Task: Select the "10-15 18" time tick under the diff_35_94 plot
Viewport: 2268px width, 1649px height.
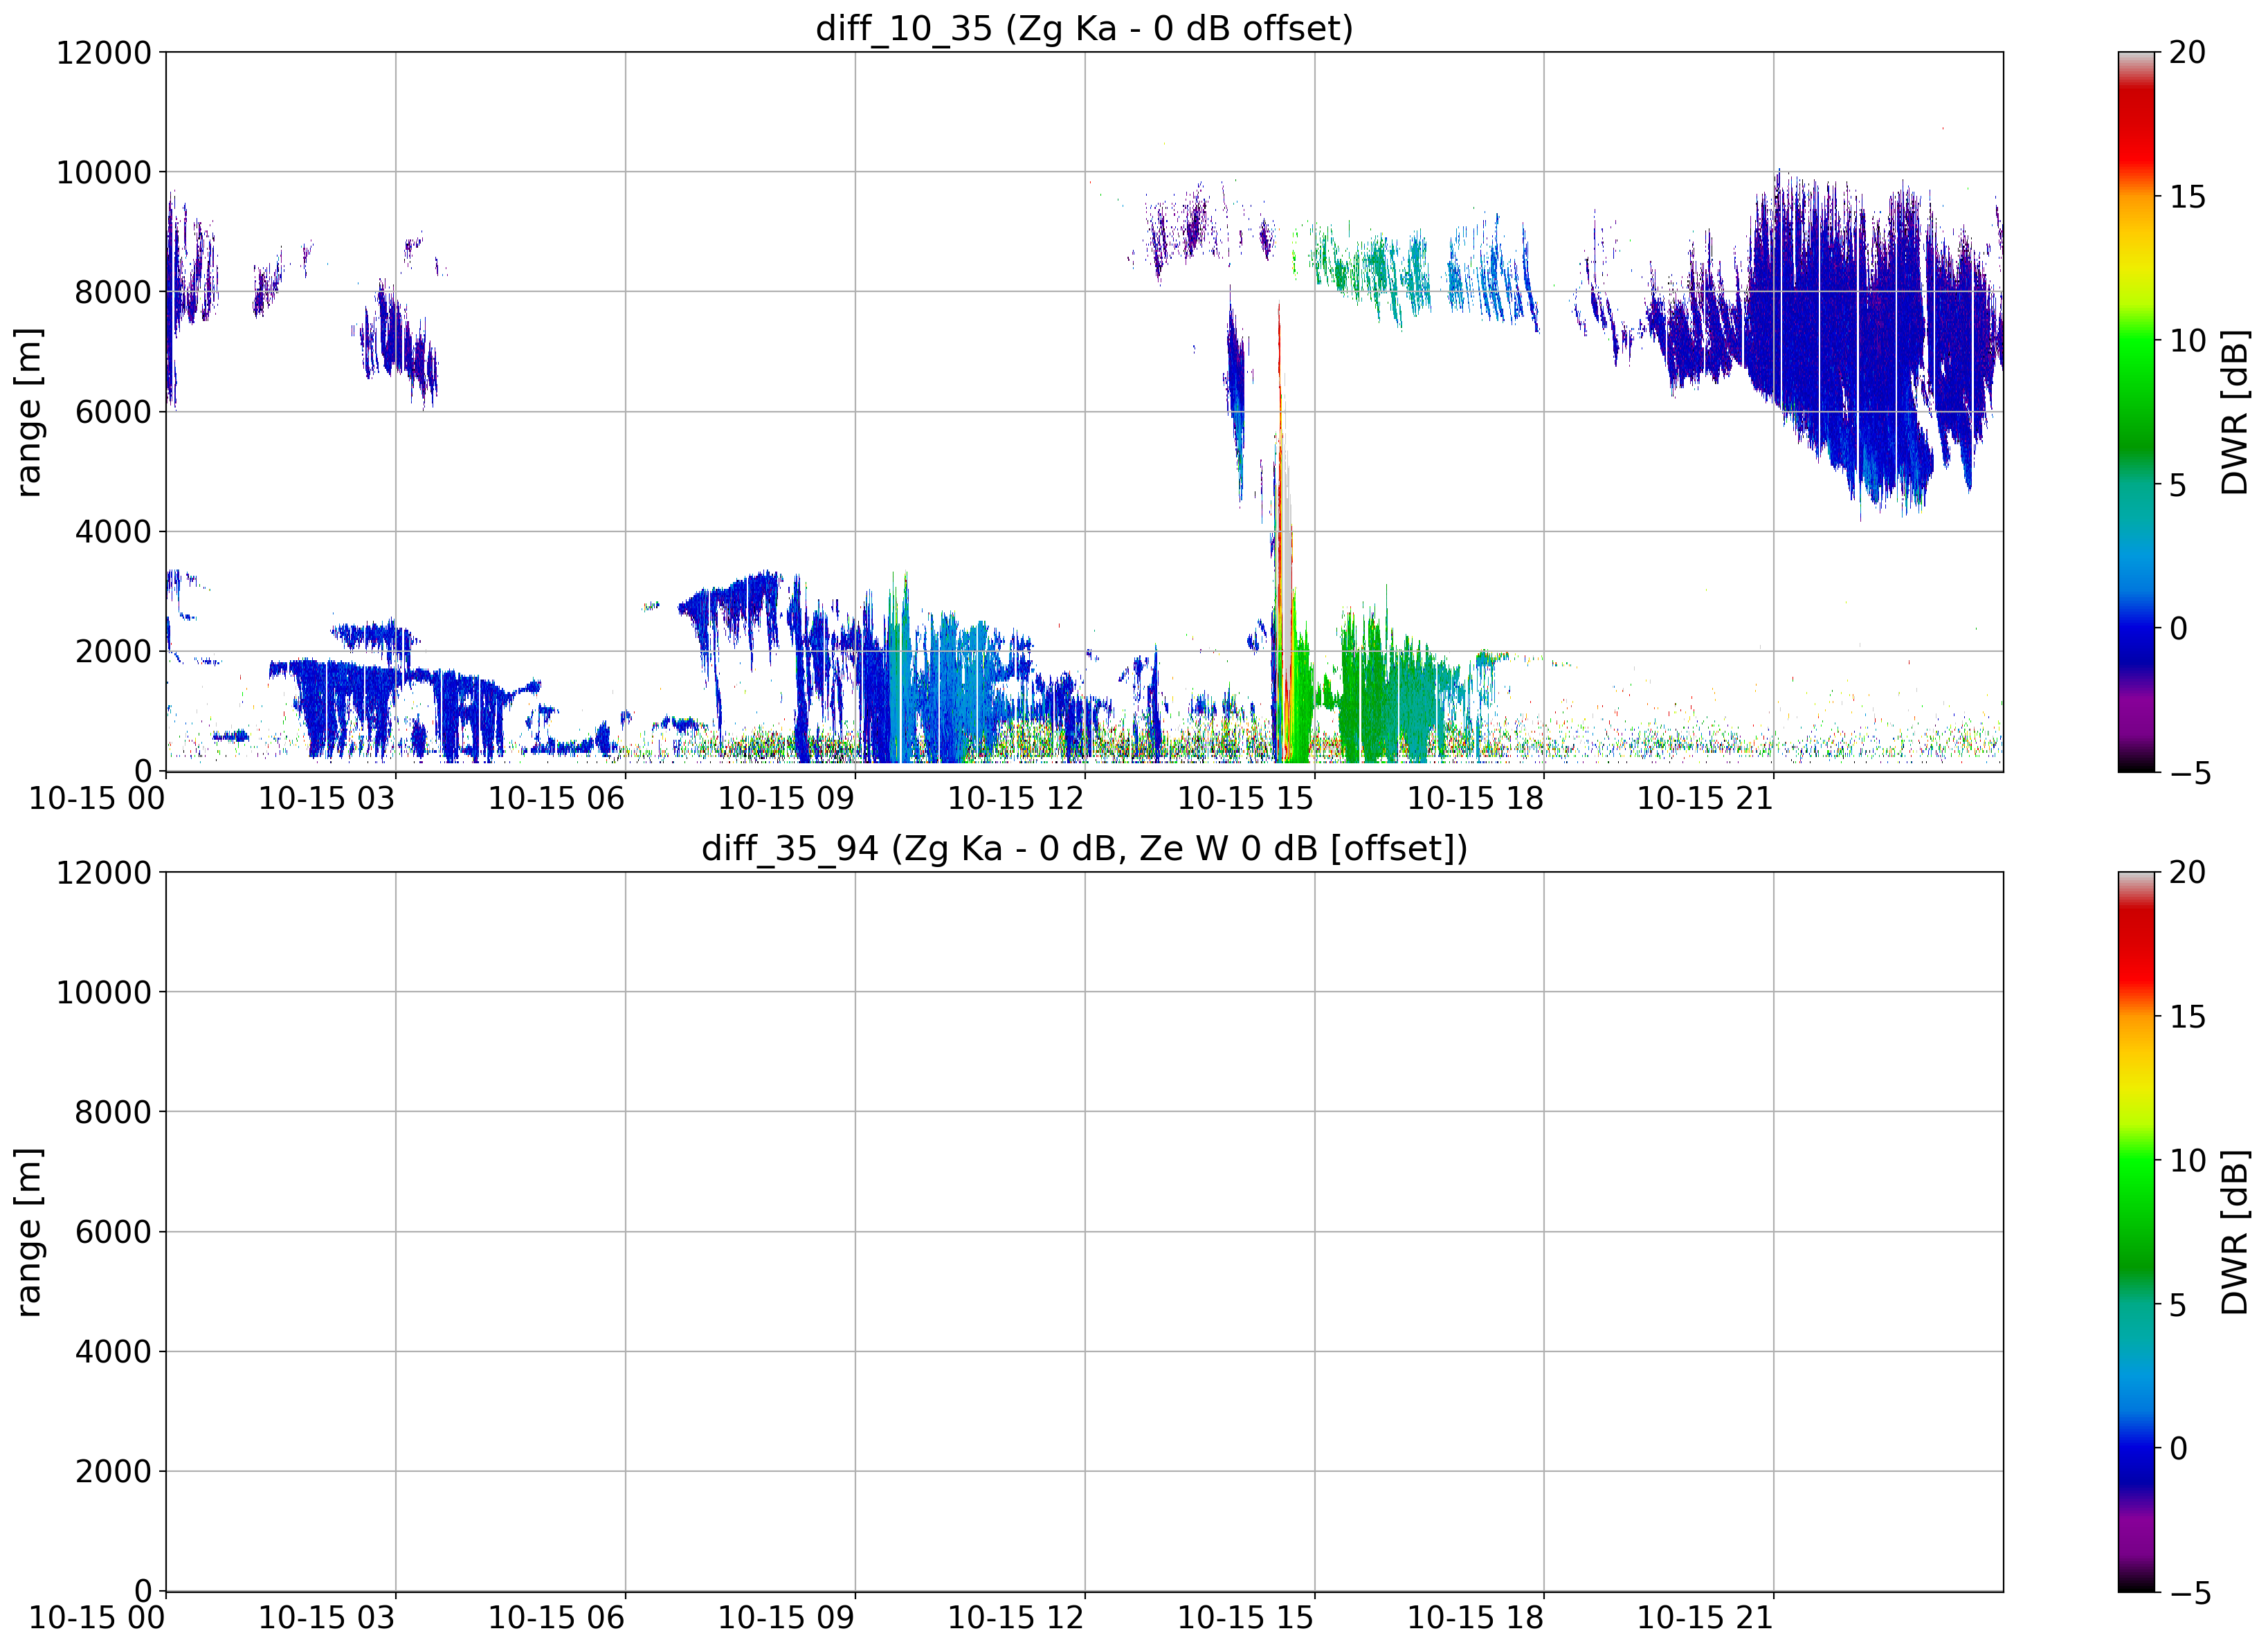Action: [x=1475, y=1618]
